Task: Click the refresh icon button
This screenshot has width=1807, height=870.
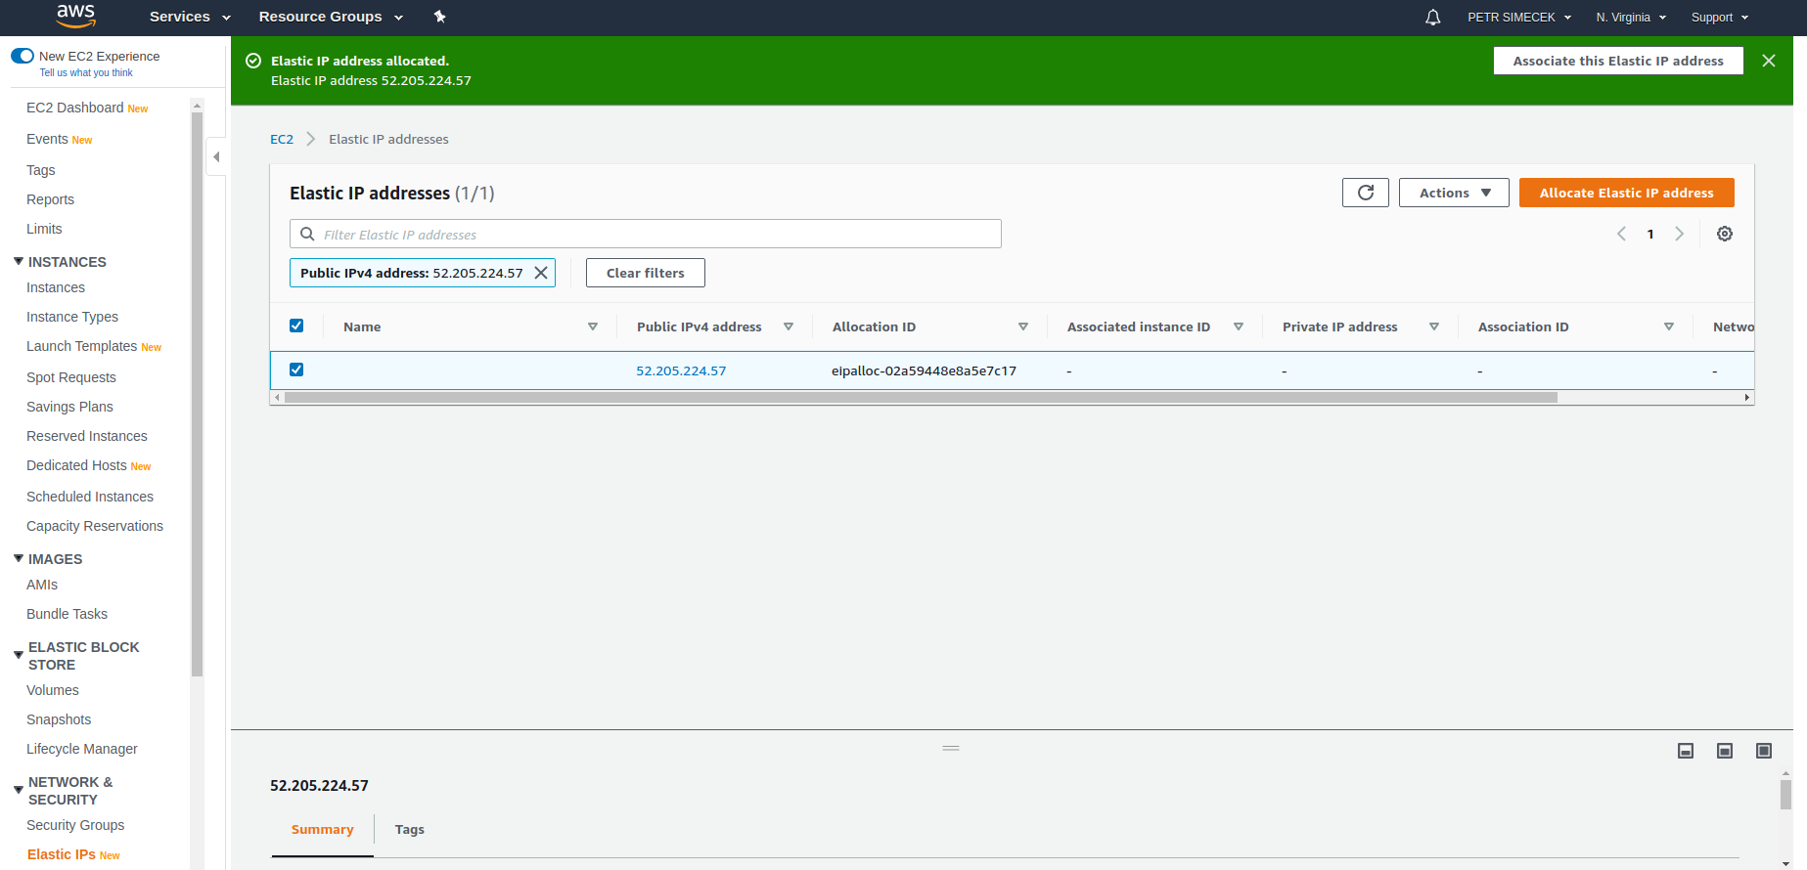Action: 1366,193
